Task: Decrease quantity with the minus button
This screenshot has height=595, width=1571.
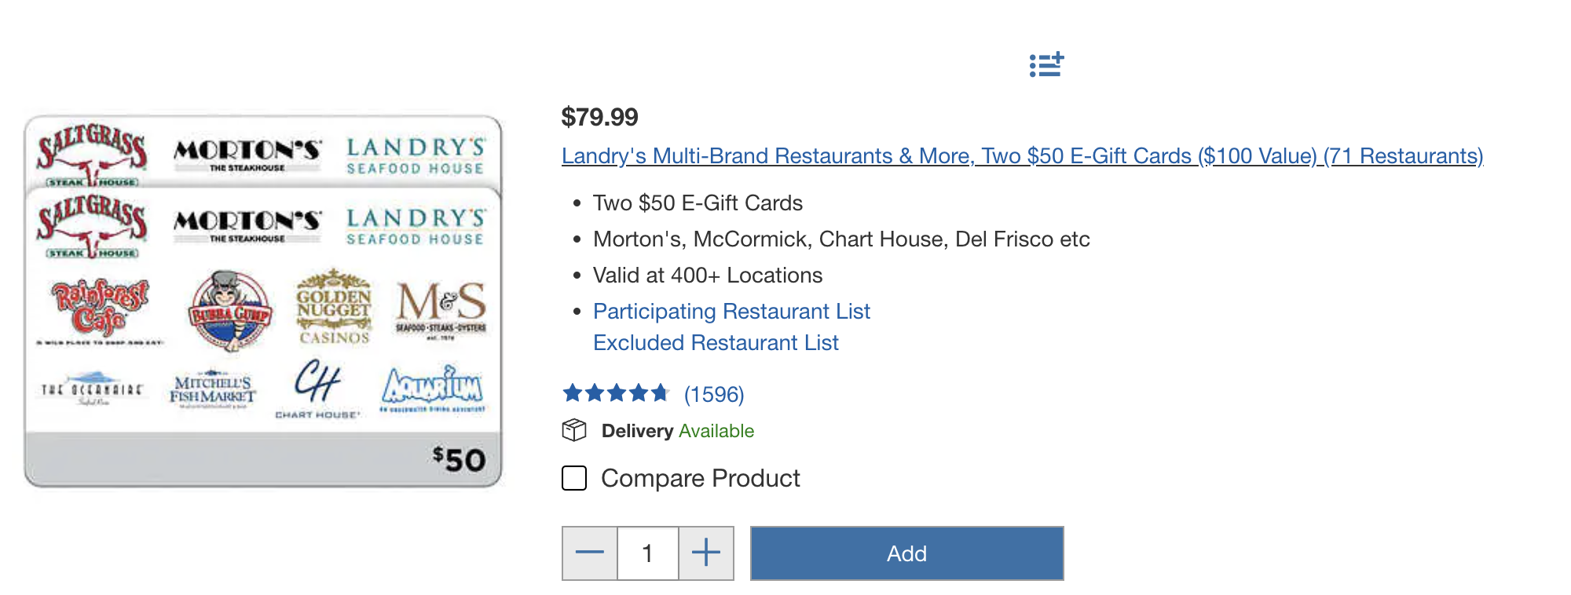Action: (x=590, y=553)
